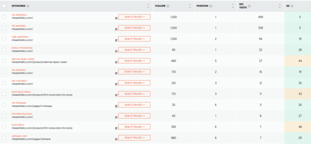This screenshot has width=311, height=144.
Task: Click help icon next to POSITION header
Action: pyautogui.click(x=211, y=6)
